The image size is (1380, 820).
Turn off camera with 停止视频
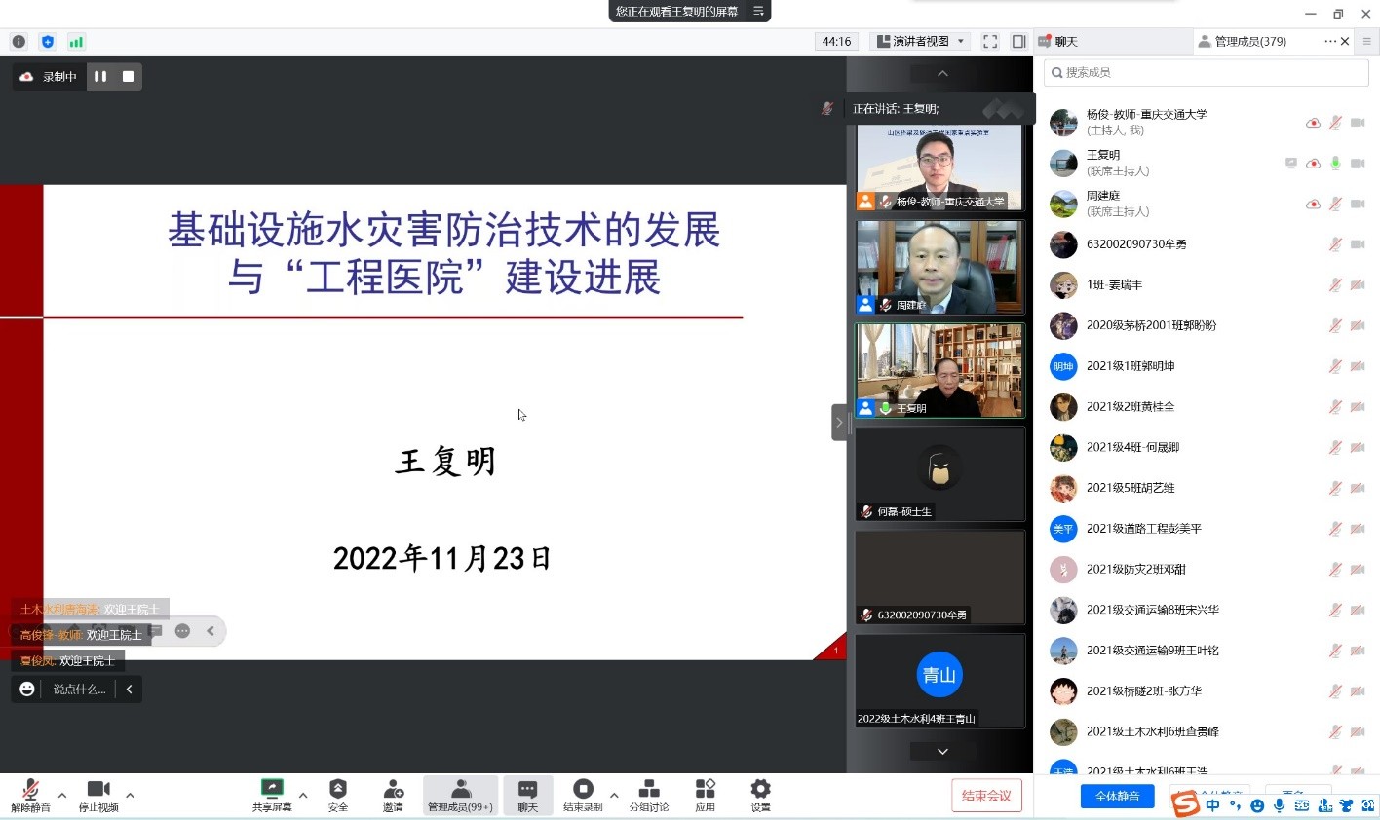(x=98, y=794)
